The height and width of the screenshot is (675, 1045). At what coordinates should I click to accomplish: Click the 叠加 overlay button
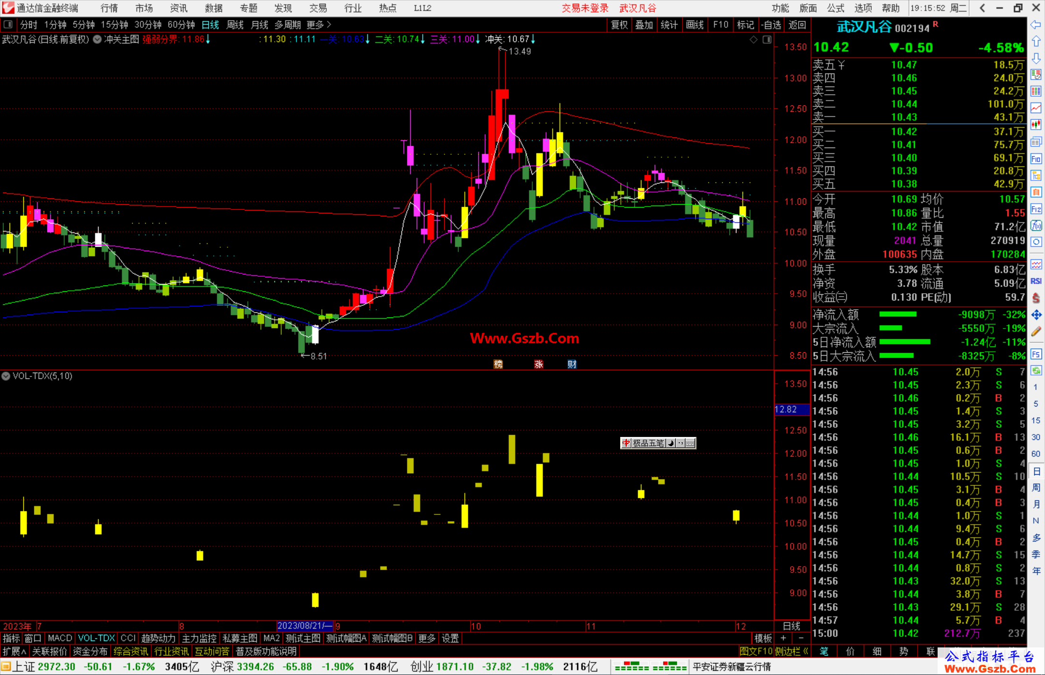(644, 25)
